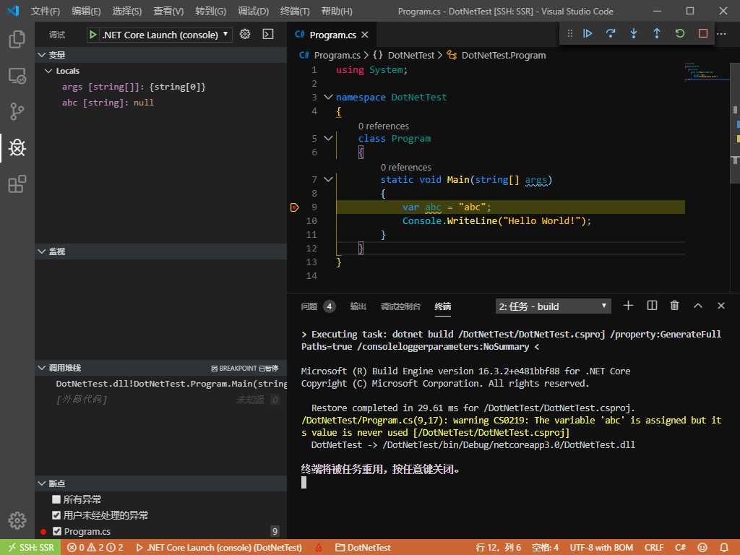Screen dimensions: 740x555
Task: Start debugging with the green play button
Action: click(x=93, y=35)
